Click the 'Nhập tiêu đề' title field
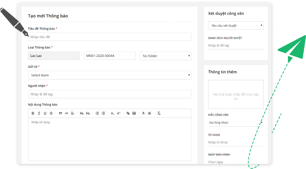The height and width of the screenshot is (169, 306). pyautogui.click(x=110, y=37)
